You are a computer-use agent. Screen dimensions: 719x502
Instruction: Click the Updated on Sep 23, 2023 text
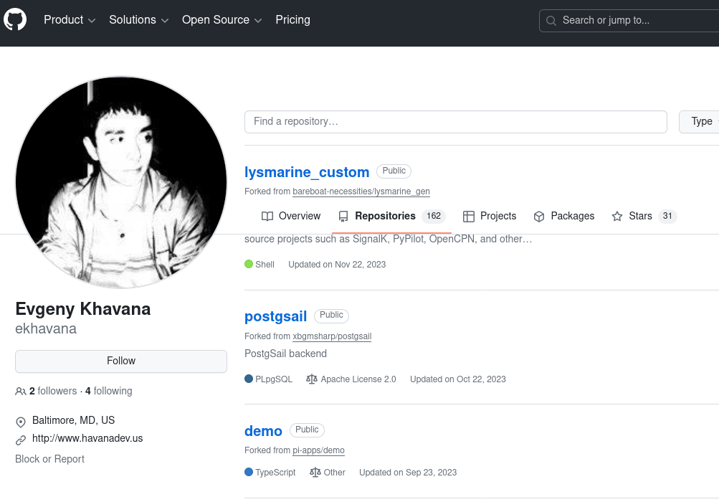click(408, 472)
